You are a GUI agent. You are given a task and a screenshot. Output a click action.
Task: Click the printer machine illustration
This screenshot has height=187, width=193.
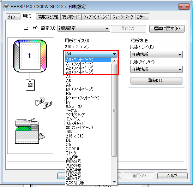click(x=30, y=131)
